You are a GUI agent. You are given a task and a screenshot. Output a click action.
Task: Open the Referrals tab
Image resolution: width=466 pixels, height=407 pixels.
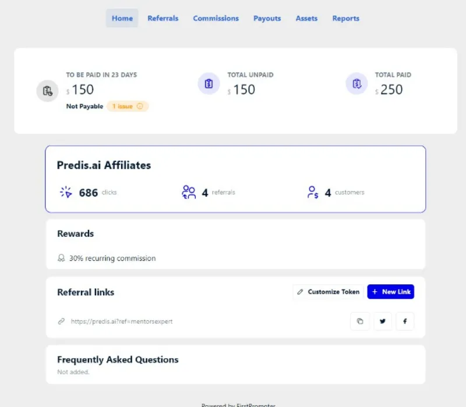click(163, 18)
